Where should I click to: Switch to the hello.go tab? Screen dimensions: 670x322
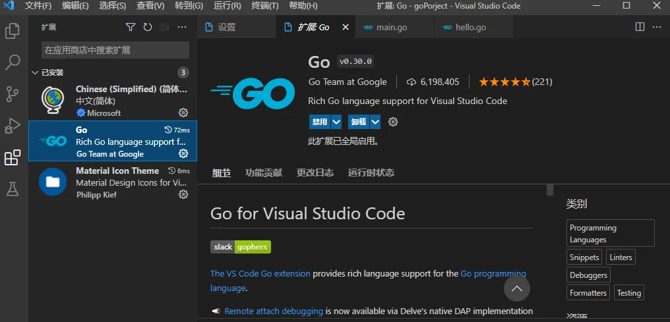(x=474, y=27)
